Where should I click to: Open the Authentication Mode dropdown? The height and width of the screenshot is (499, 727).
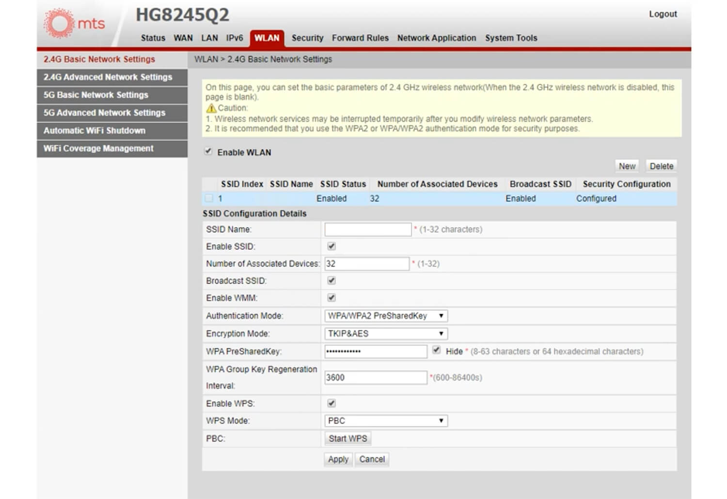pos(386,316)
